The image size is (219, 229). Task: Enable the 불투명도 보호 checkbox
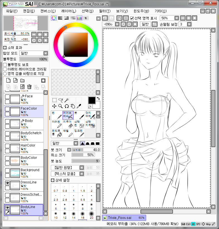tap(5, 65)
